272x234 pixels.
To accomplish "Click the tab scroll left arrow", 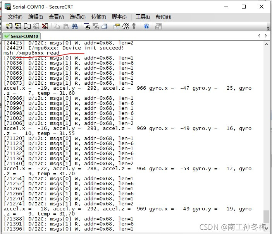I will coord(259,36).
